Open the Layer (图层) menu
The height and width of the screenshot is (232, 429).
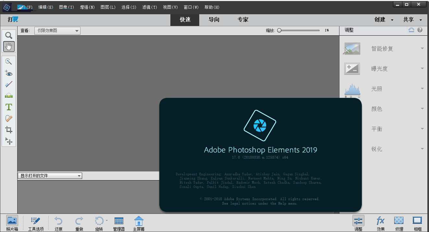point(108,7)
